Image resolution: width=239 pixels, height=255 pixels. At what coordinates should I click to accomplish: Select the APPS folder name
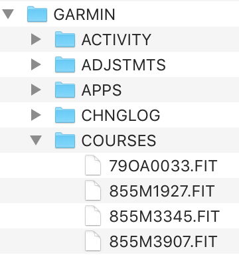click(x=102, y=90)
